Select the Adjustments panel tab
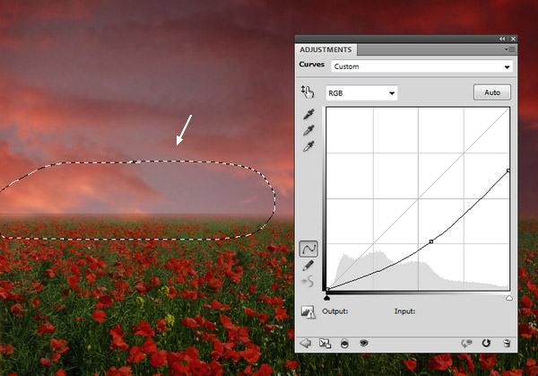Image resolution: width=538 pixels, height=376 pixels. [325, 49]
